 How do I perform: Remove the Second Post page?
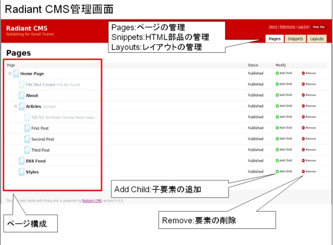[309, 139]
